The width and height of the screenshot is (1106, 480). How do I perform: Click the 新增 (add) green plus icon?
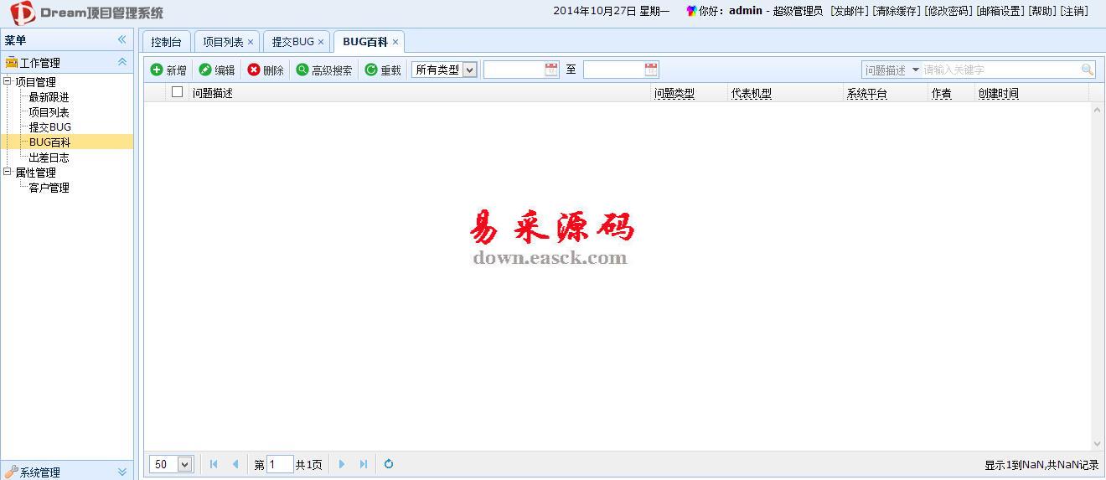tap(157, 70)
